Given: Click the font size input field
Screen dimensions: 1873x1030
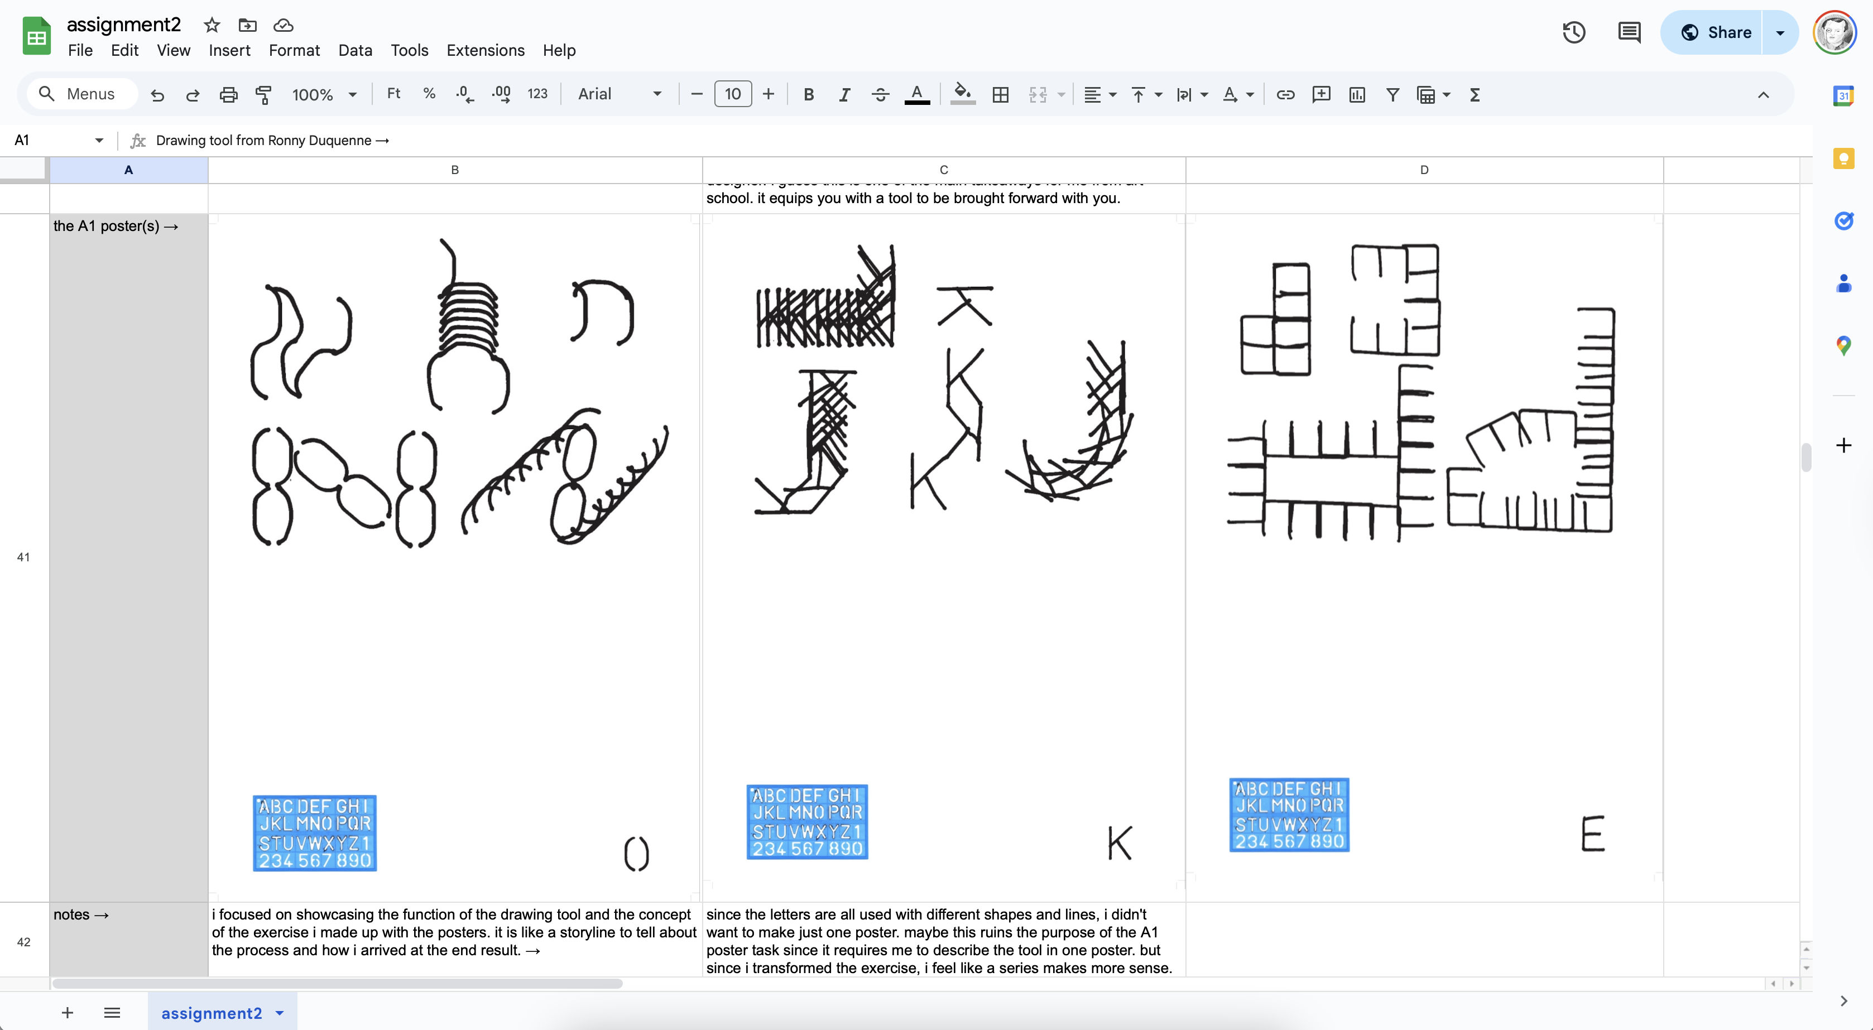Looking at the screenshot, I should click(x=732, y=94).
